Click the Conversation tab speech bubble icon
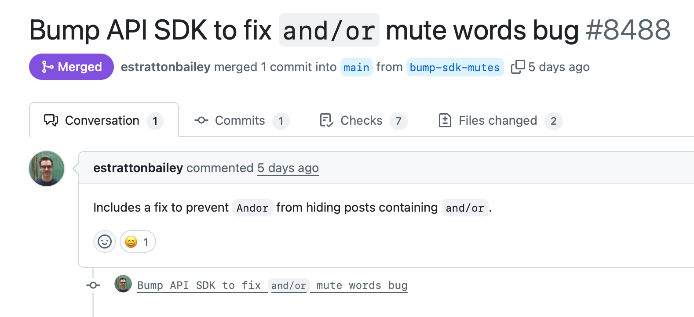 [x=51, y=120]
